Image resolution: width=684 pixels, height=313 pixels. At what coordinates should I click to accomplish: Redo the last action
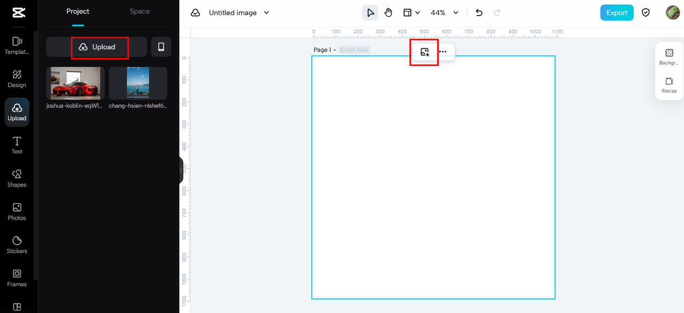tap(498, 13)
